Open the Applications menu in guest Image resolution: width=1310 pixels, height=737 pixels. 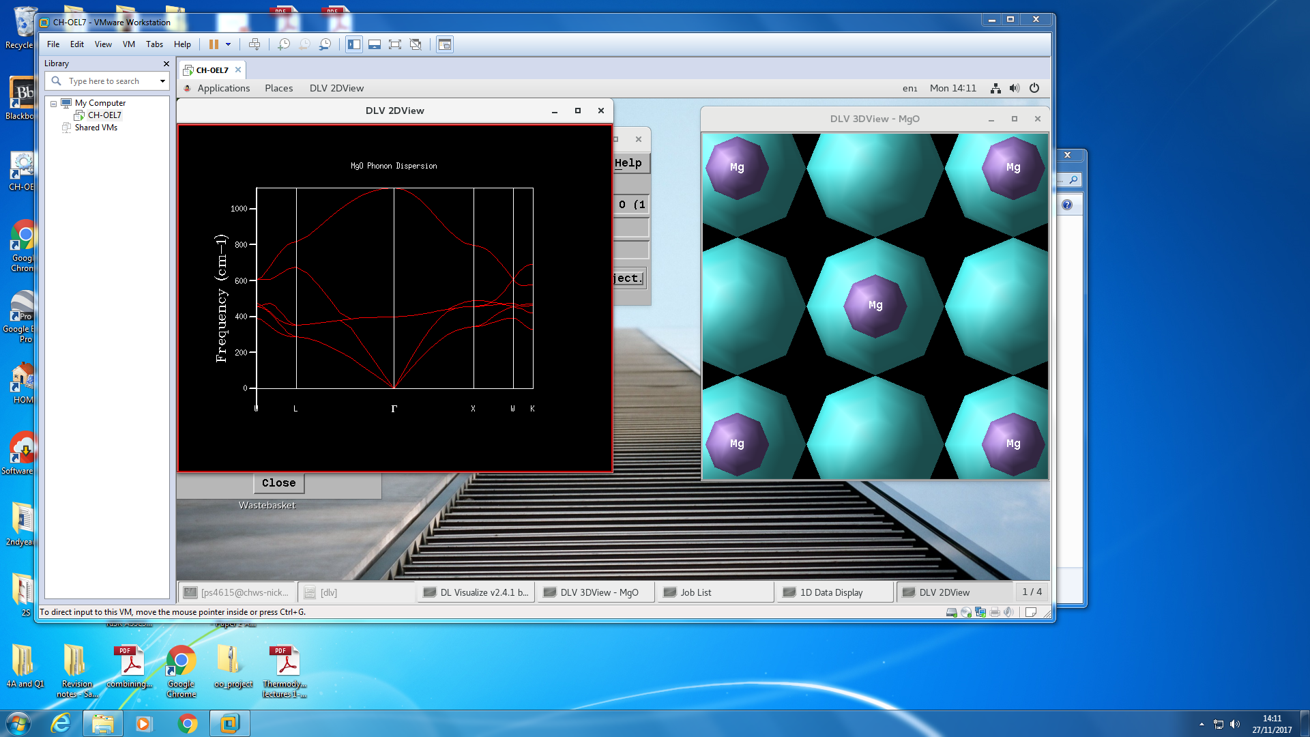(223, 88)
